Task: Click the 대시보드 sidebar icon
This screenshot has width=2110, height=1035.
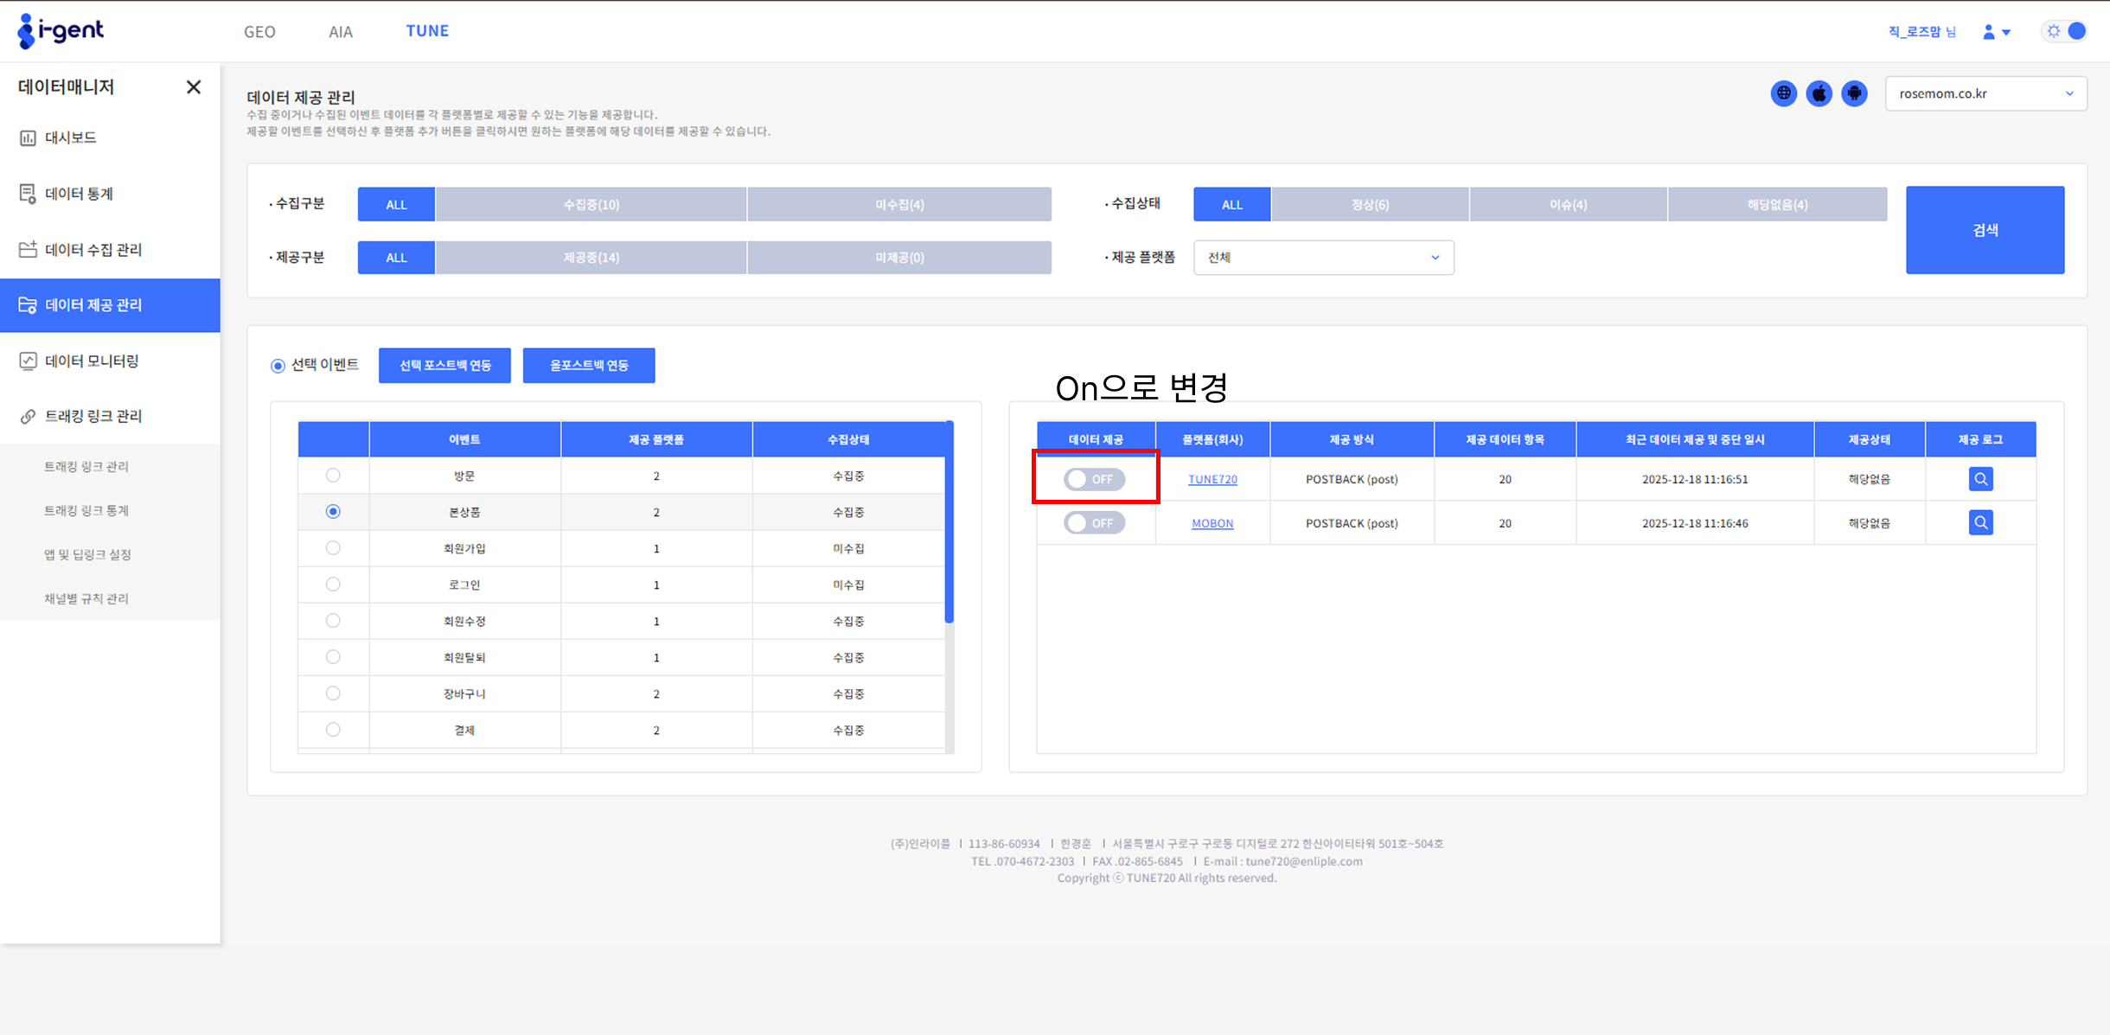Action: (28, 137)
